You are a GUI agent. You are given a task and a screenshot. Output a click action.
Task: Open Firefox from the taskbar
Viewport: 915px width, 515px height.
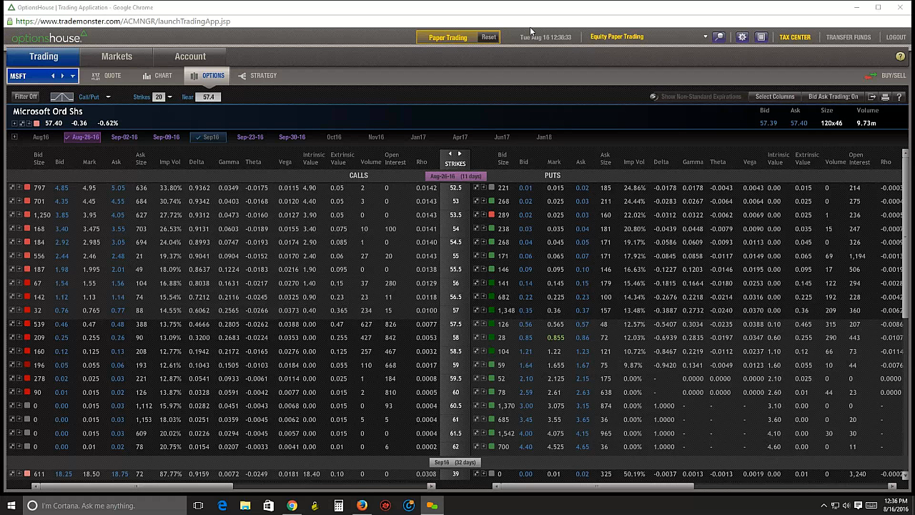pos(362,506)
